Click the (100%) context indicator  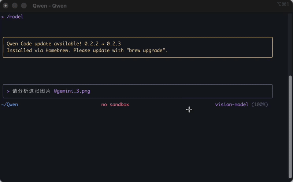tap(260, 104)
